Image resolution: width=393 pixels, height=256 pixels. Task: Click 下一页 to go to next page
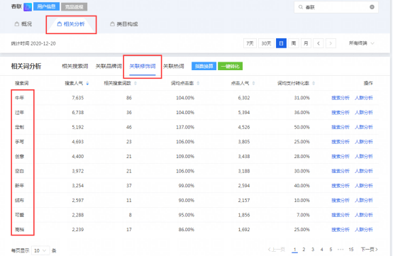coord(369,250)
